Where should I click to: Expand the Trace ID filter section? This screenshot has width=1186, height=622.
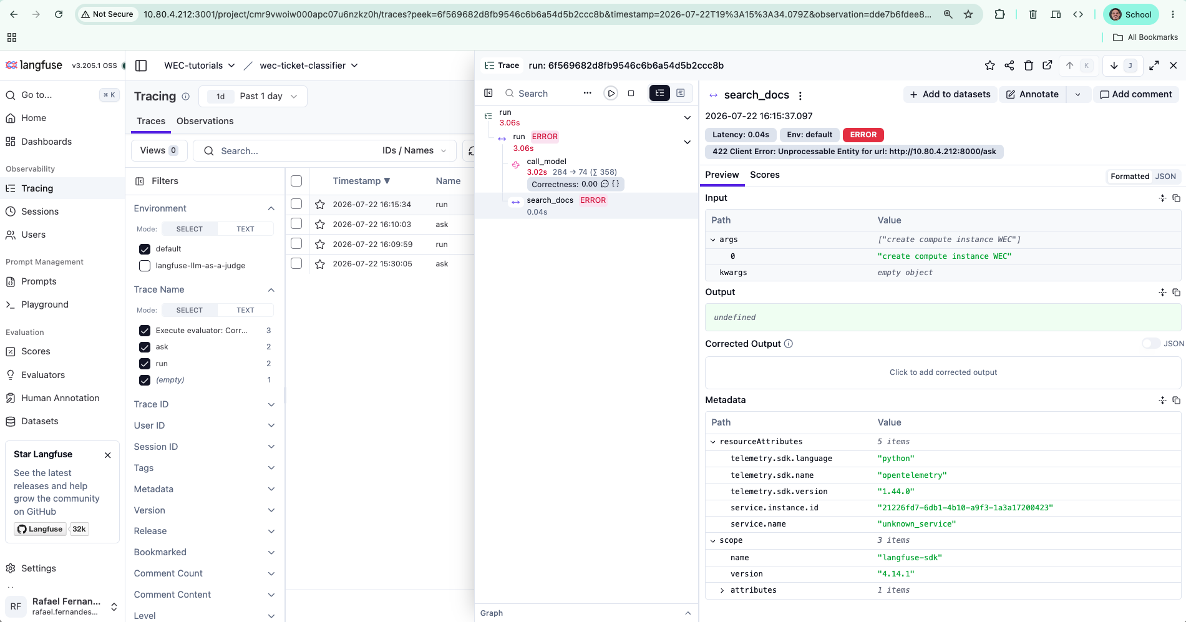coord(204,404)
